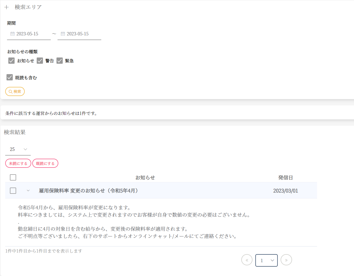Image resolution: width=354 pixels, height=276 pixels.
Task: Click the 未読にする button
Action: tap(18, 163)
